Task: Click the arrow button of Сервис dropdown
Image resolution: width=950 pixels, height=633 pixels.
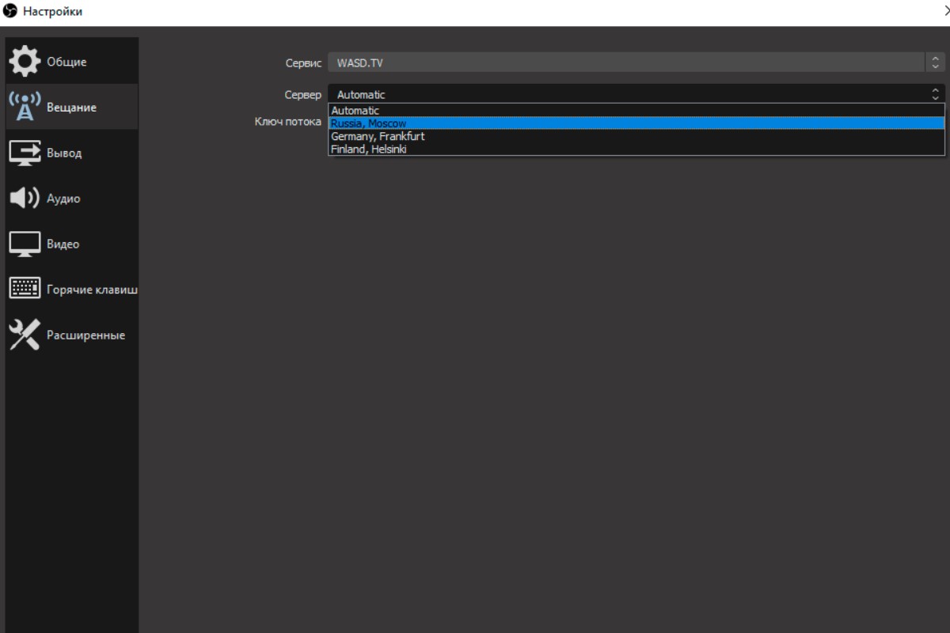Action: coord(935,63)
